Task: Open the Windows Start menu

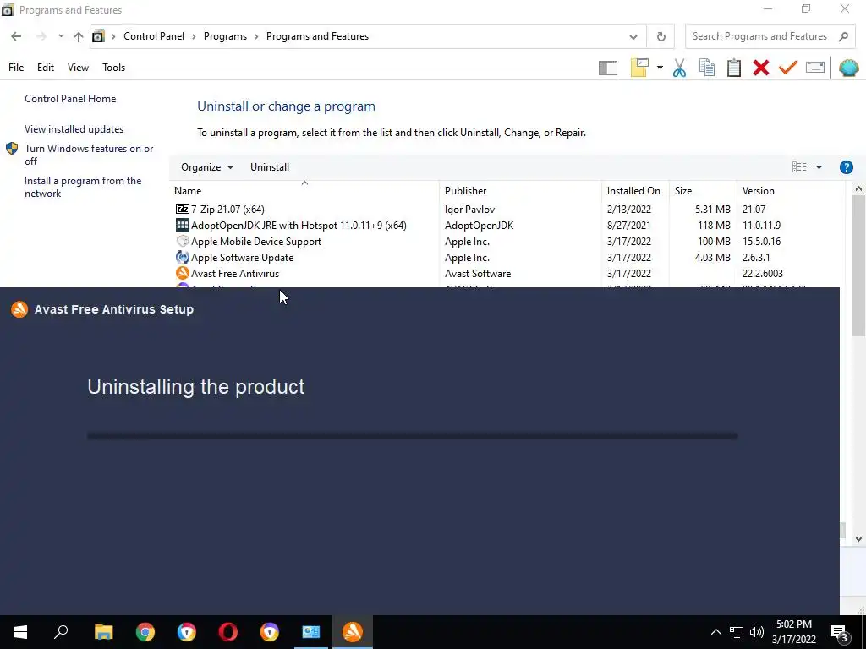Action: (x=20, y=632)
